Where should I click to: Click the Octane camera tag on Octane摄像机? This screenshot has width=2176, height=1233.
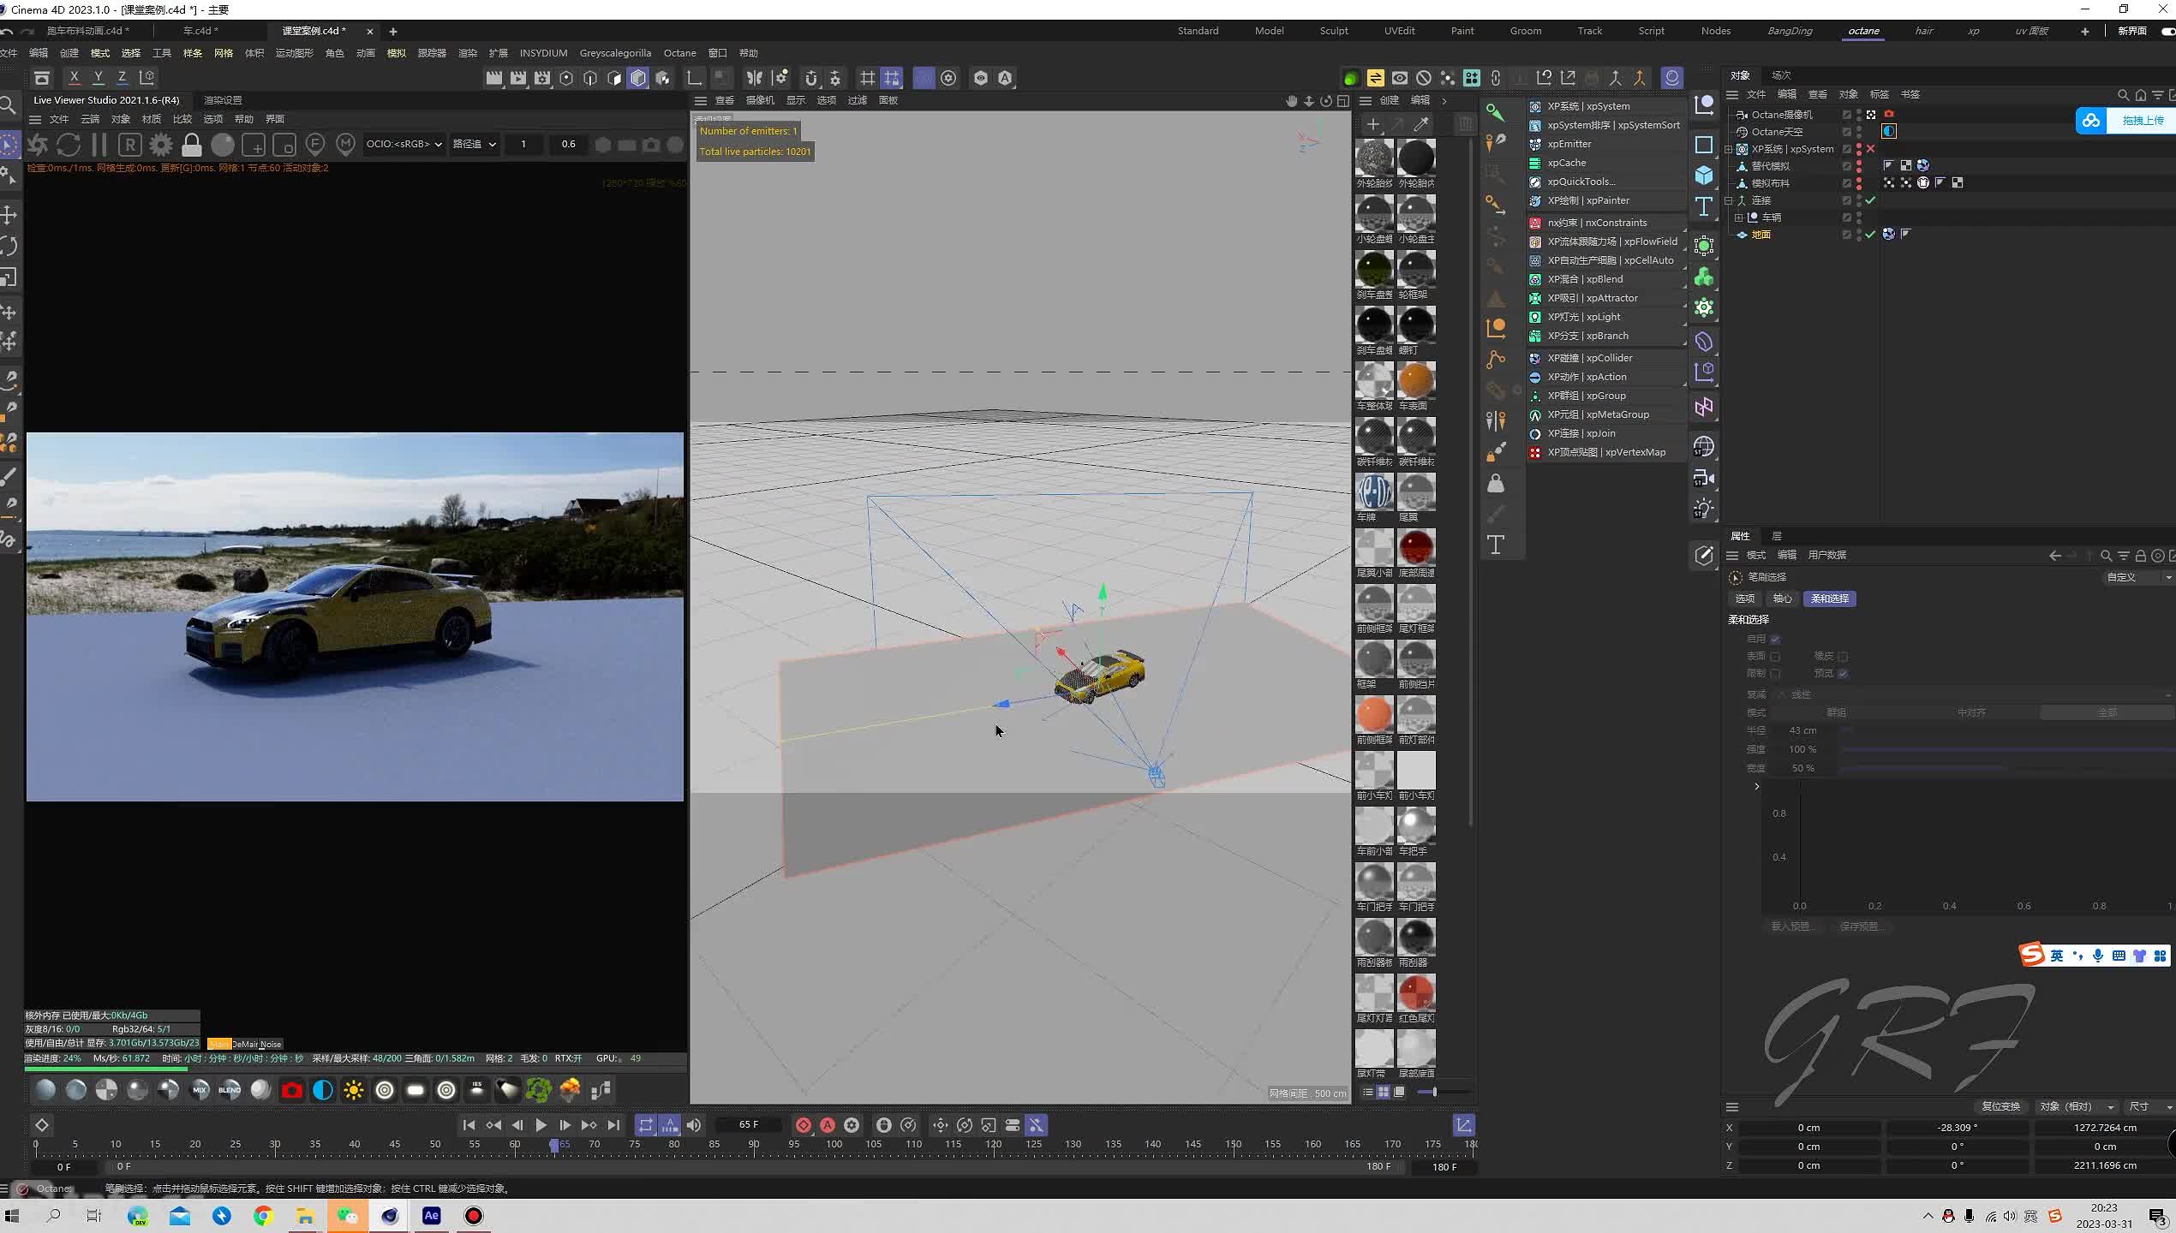[1889, 114]
